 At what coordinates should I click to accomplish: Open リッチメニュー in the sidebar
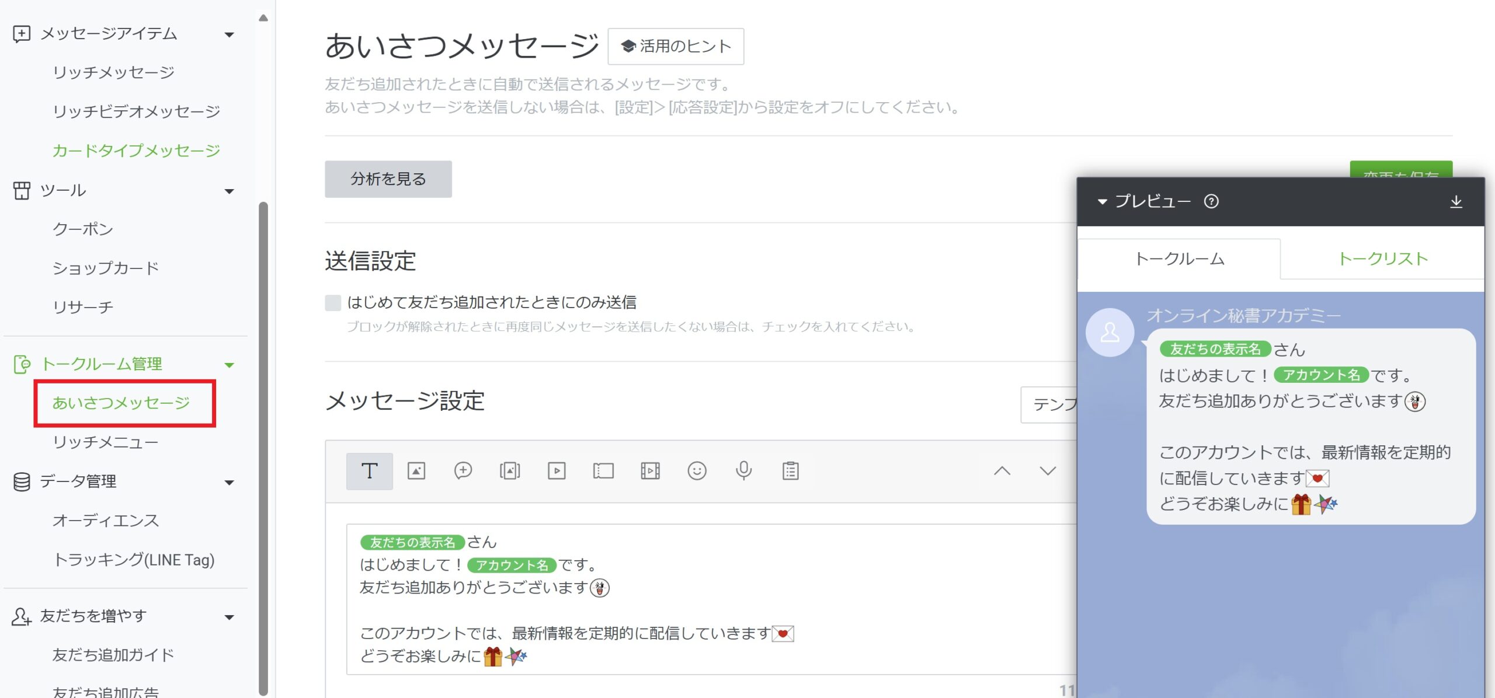[105, 442]
